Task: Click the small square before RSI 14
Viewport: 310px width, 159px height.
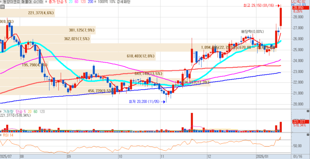Action: coord(1,135)
